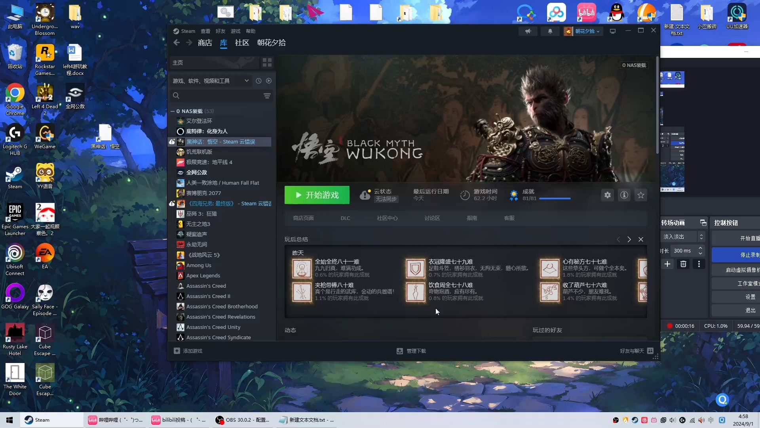Close the 玩后总结 panel
The width and height of the screenshot is (760, 428).
coord(641,239)
